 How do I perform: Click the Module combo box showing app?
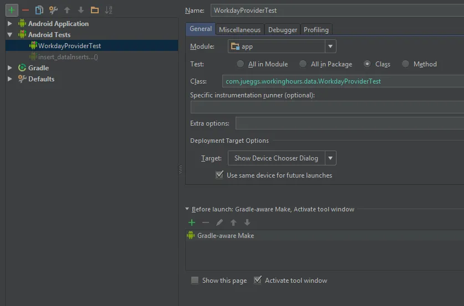[282, 46]
